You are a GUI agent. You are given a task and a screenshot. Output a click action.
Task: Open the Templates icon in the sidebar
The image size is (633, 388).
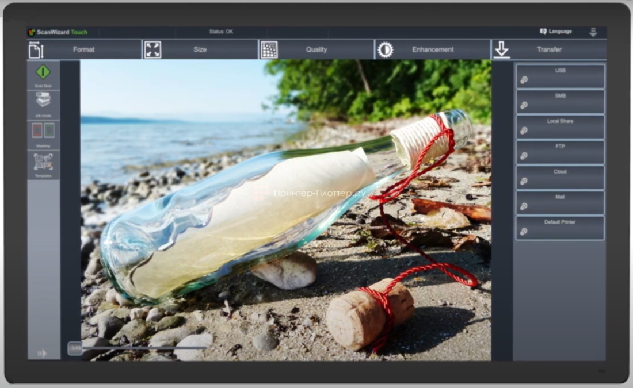point(43,162)
